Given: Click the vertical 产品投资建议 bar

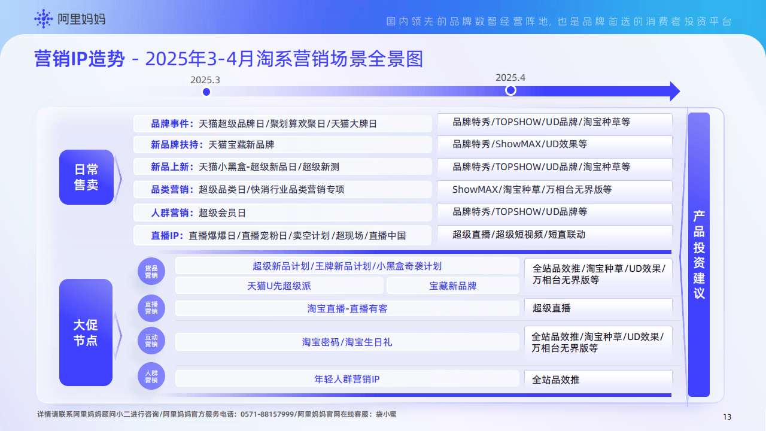Looking at the screenshot, I should pyautogui.click(x=698, y=254).
